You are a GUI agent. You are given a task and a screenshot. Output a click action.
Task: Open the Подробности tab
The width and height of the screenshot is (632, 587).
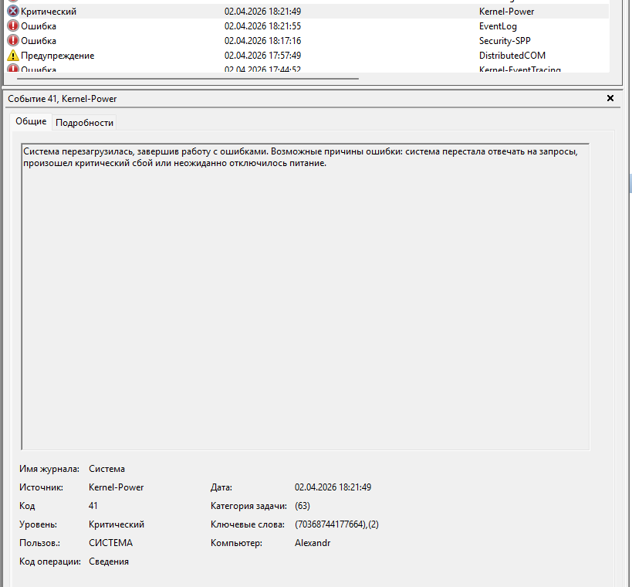click(84, 123)
